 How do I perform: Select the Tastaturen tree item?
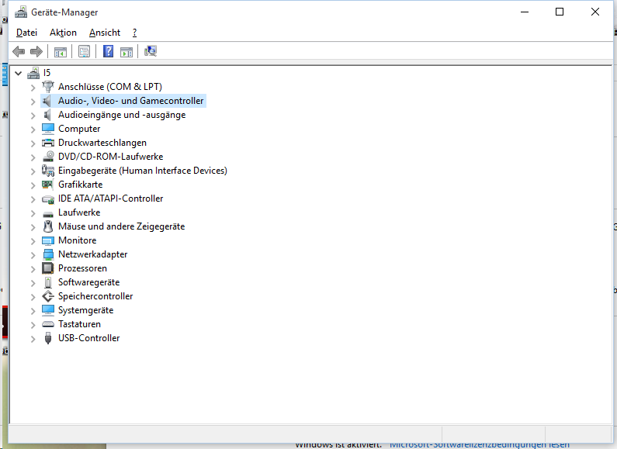tap(79, 324)
